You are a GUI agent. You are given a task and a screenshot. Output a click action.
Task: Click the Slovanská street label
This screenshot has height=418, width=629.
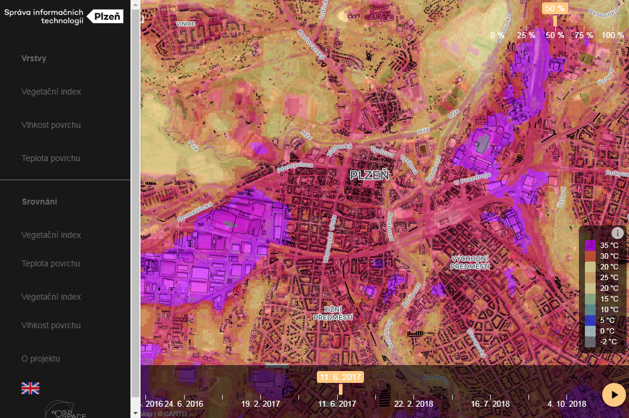click(x=477, y=343)
